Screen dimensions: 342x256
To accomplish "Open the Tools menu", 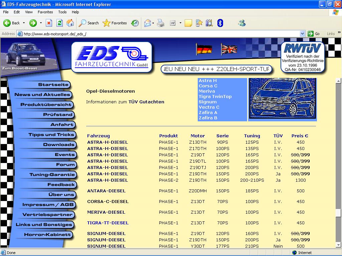I will (62, 12).
